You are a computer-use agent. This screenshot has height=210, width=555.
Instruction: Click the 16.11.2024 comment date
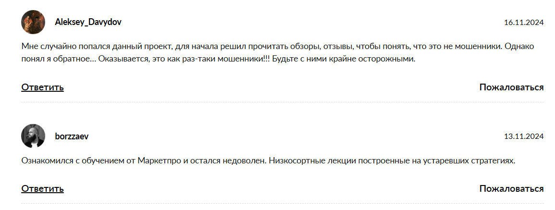[523, 23]
